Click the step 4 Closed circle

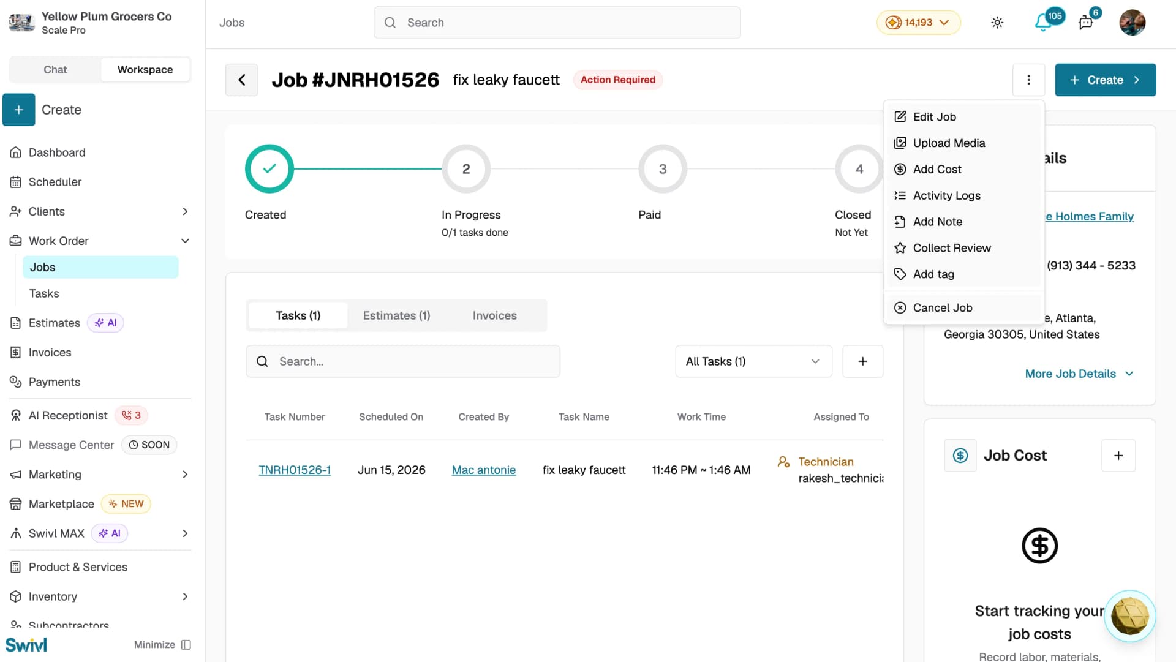click(859, 168)
